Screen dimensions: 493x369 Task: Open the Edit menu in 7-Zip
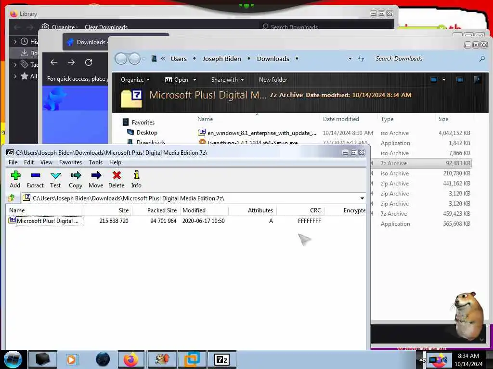coord(28,162)
